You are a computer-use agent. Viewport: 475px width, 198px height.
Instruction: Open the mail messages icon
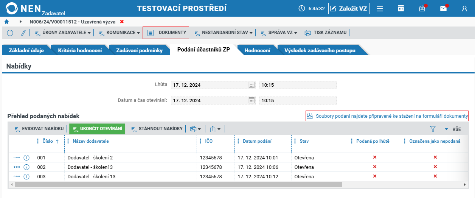pos(443,8)
